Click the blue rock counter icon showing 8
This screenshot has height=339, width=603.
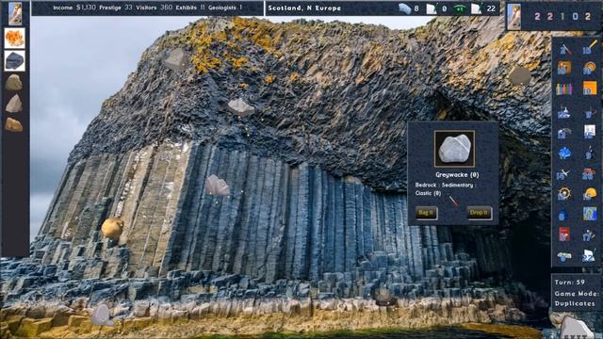(x=404, y=8)
